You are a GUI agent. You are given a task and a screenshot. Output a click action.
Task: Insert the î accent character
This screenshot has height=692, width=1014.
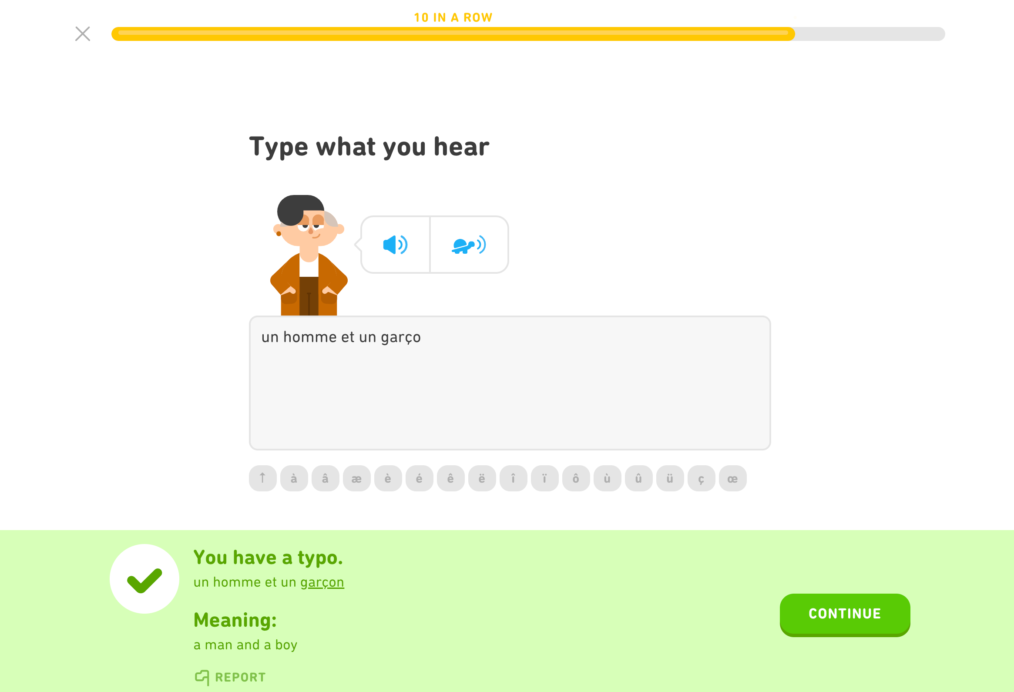514,478
